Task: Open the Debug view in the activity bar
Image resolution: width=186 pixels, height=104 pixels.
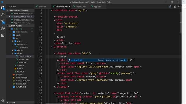Action: pos(3,28)
